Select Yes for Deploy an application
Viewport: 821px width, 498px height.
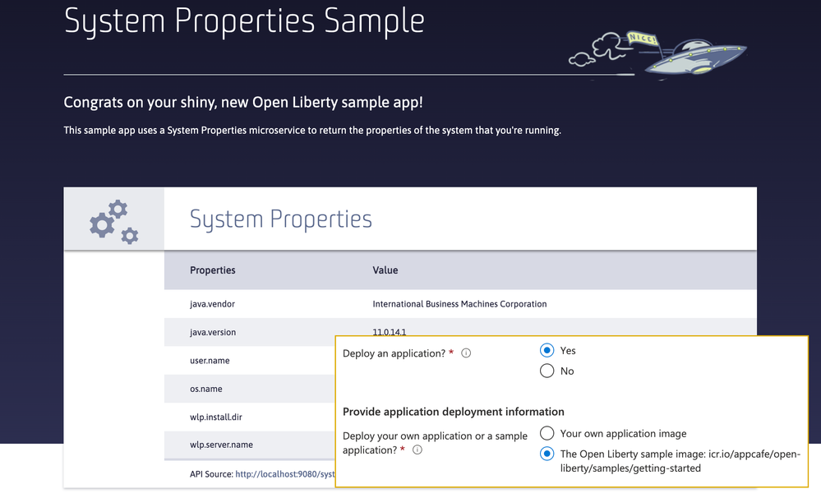[547, 350]
